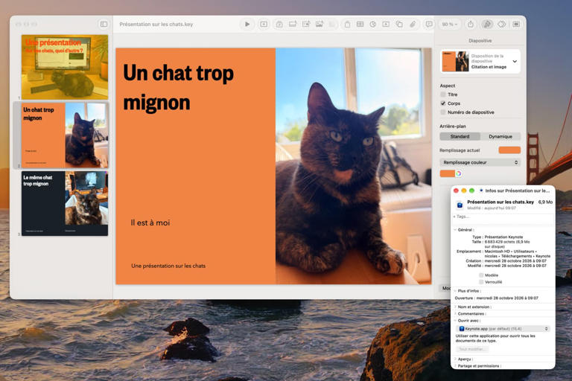Viewport: 572px width, 381px height.
Task: Click the Ouverture date row
Action: click(497, 298)
